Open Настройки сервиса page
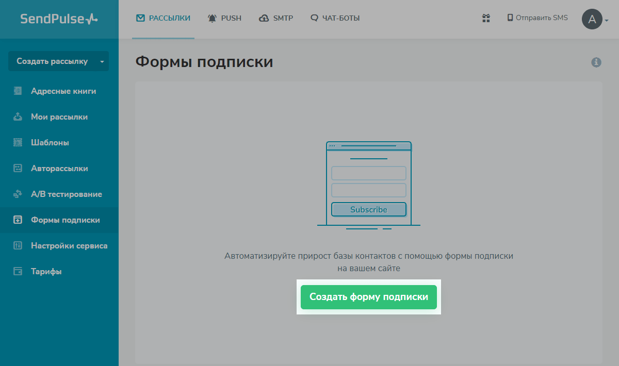The width and height of the screenshot is (619, 366). [x=59, y=246]
